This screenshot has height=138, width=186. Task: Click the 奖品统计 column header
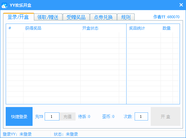[137, 28]
